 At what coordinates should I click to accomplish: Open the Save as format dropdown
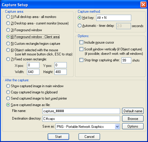coord(117,127)
